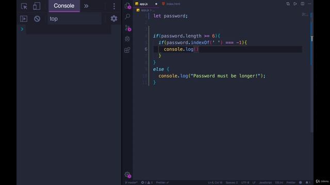Open errors and warnings count in status bar
This screenshot has width=330, height=185.
[146, 183]
